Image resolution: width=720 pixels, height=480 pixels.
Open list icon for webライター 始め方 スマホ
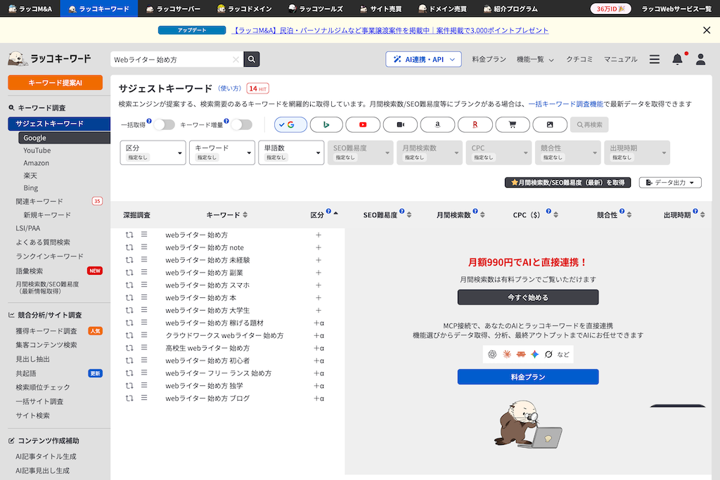pos(144,285)
